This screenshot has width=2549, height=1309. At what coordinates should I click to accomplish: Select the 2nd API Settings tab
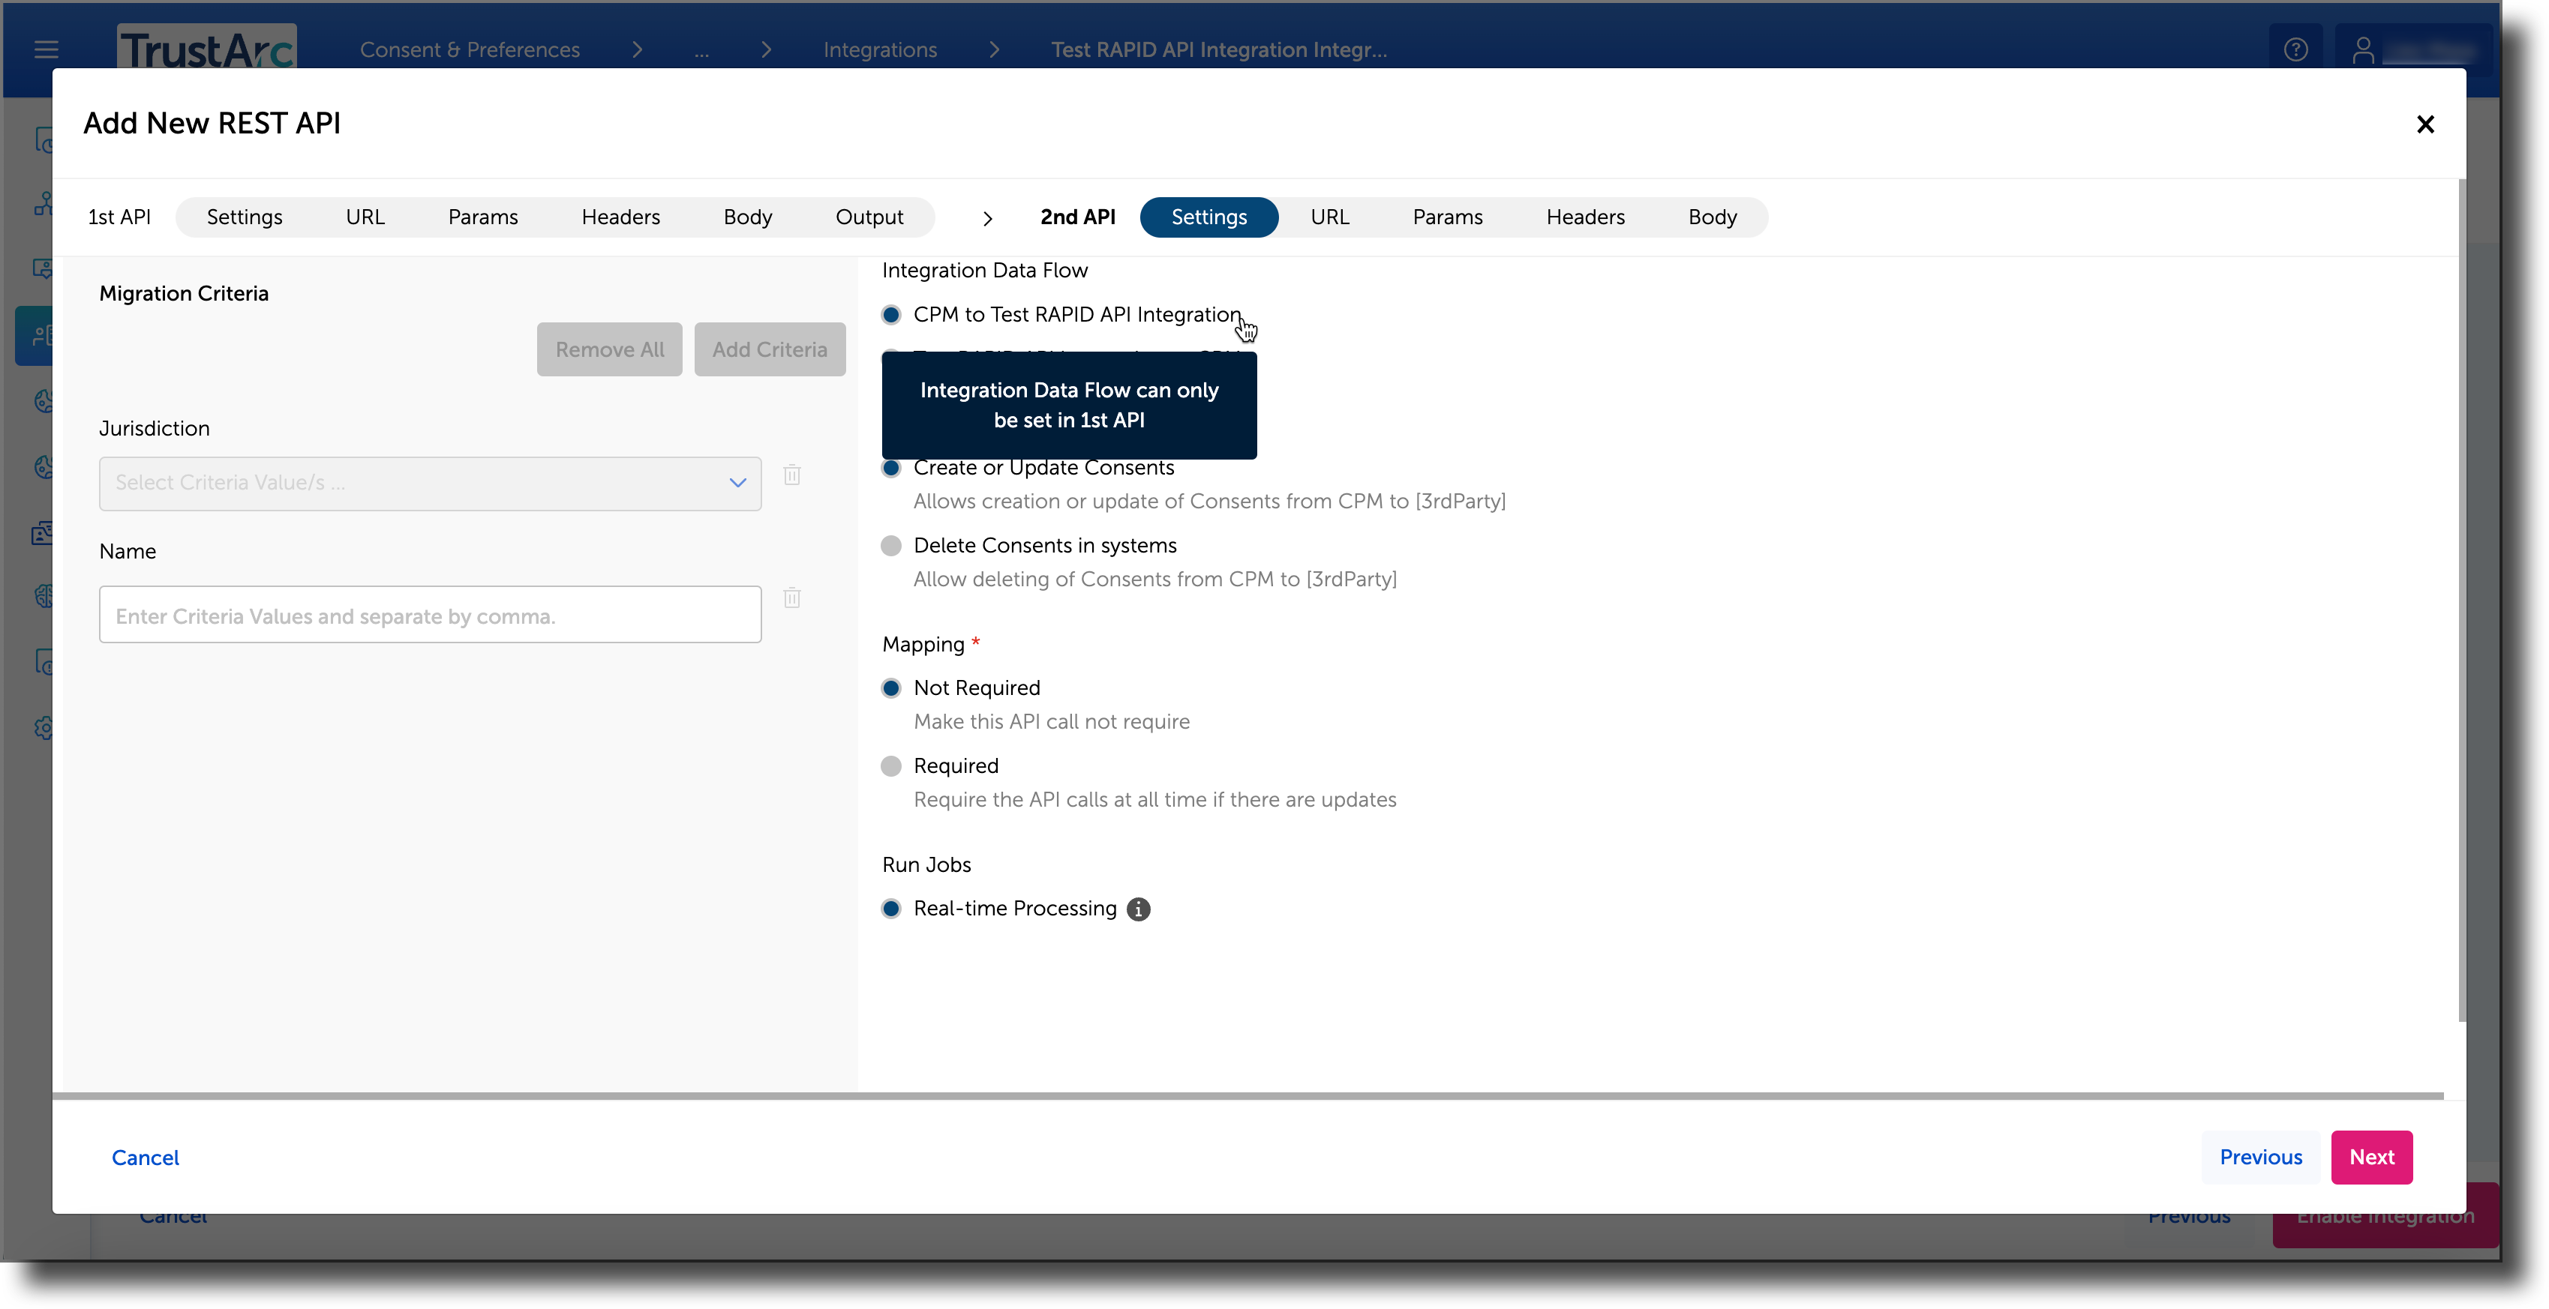tap(1208, 217)
